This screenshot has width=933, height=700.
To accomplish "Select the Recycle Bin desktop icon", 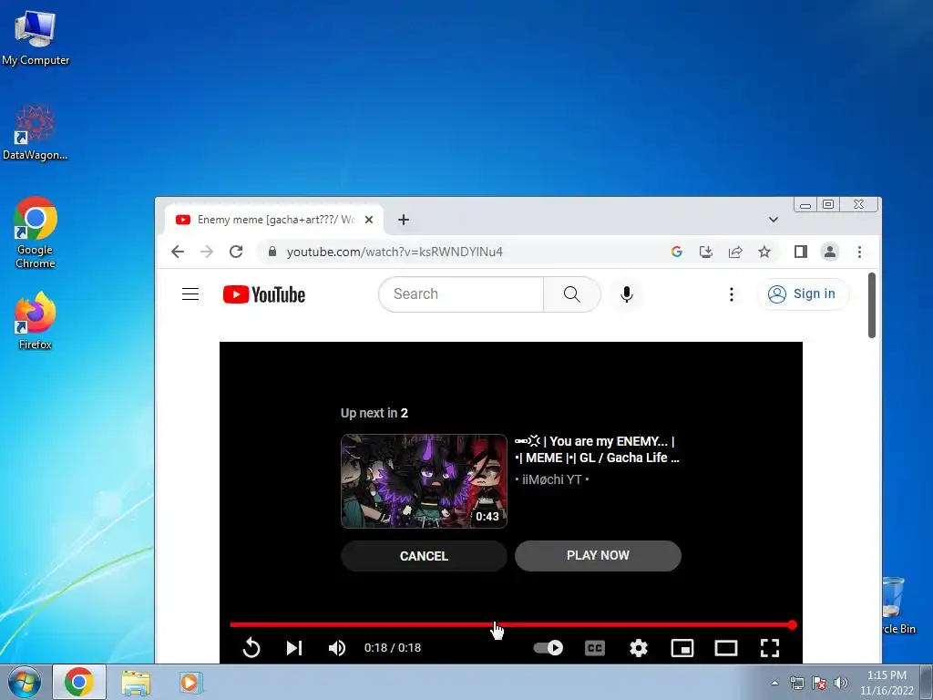I will click(897, 605).
